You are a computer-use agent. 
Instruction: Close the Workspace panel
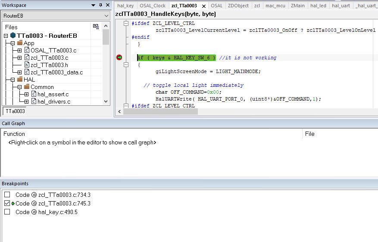pos(108,5)
